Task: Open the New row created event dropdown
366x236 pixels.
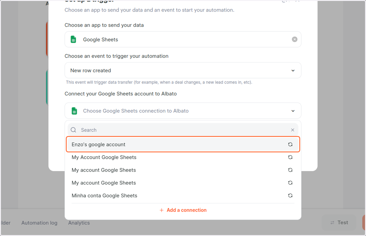Action: [183, 70]
